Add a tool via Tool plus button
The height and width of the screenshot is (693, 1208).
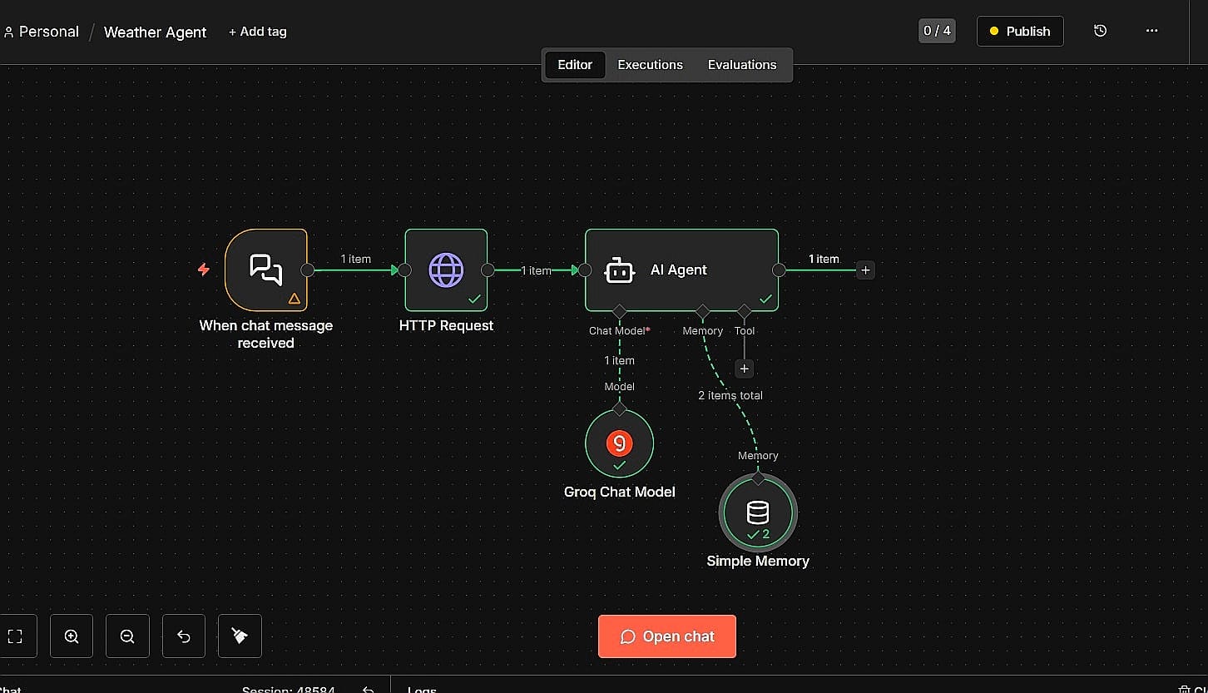744,369
